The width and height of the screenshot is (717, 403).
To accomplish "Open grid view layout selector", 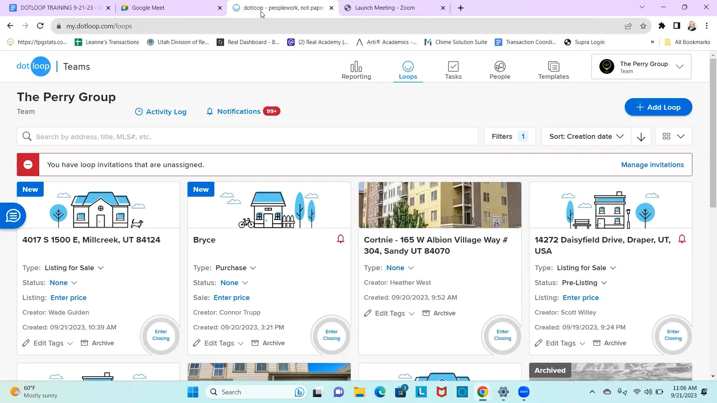I will tap(673, 137).
